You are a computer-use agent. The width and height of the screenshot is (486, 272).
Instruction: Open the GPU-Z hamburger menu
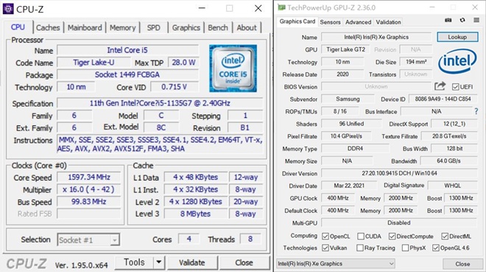pos(476,20)
